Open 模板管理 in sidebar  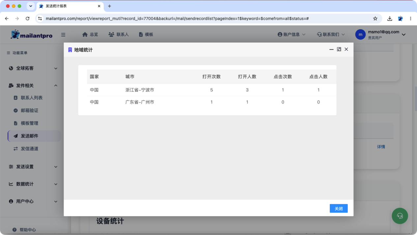coord(30,123)
